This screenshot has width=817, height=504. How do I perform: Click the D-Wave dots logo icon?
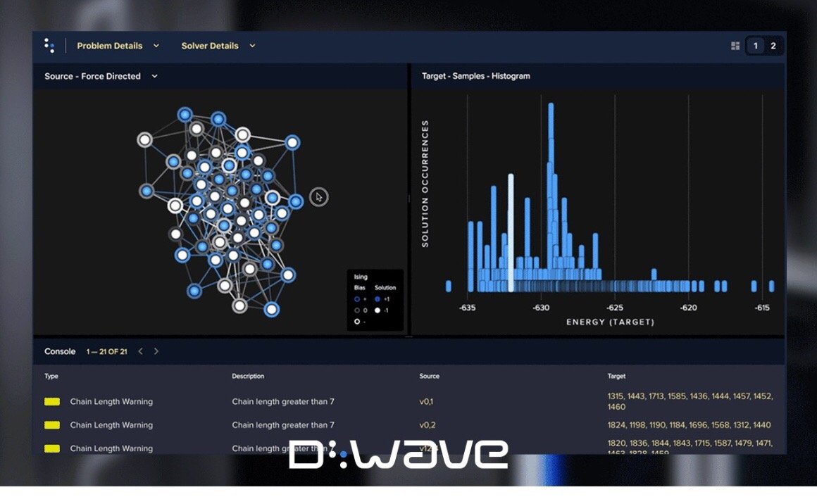coord(49,45)
